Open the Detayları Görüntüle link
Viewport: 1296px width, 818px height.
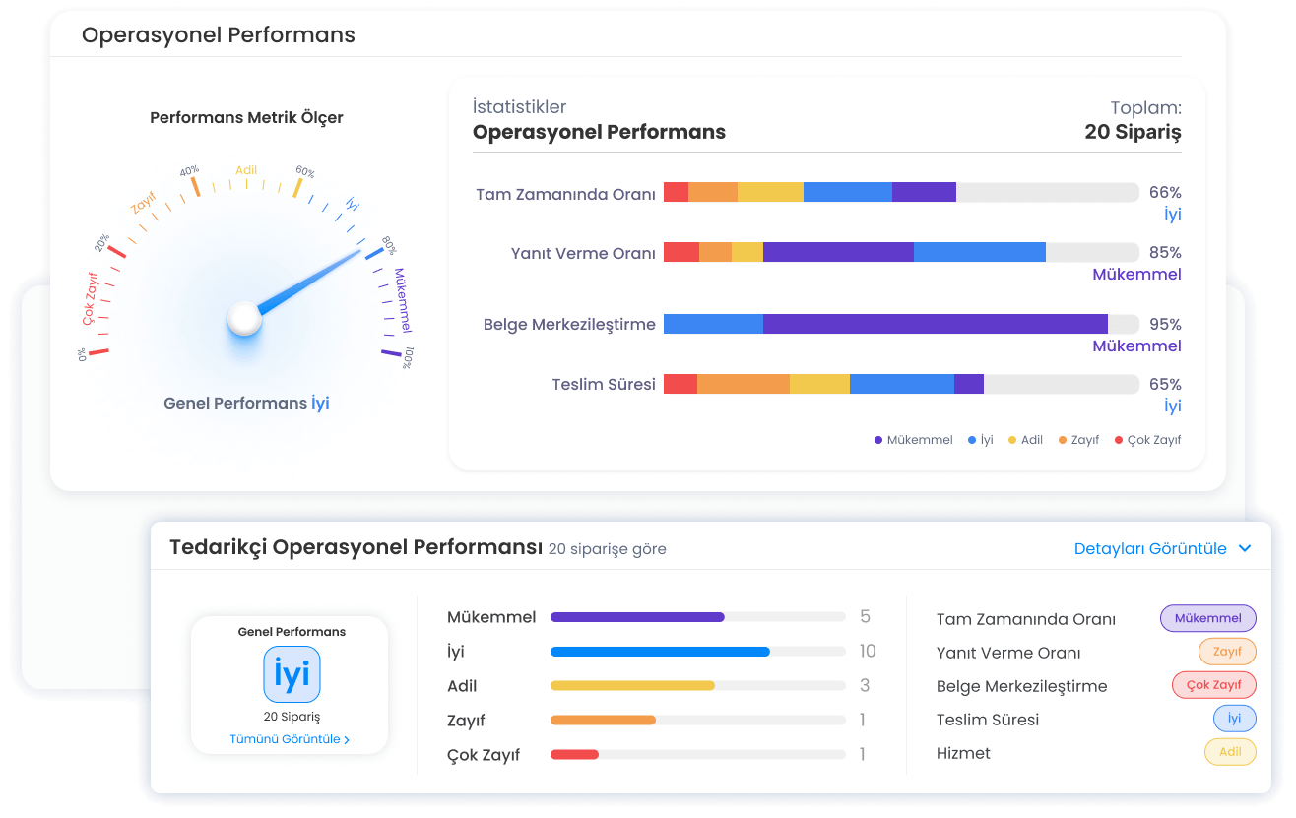pos(1150,549)
